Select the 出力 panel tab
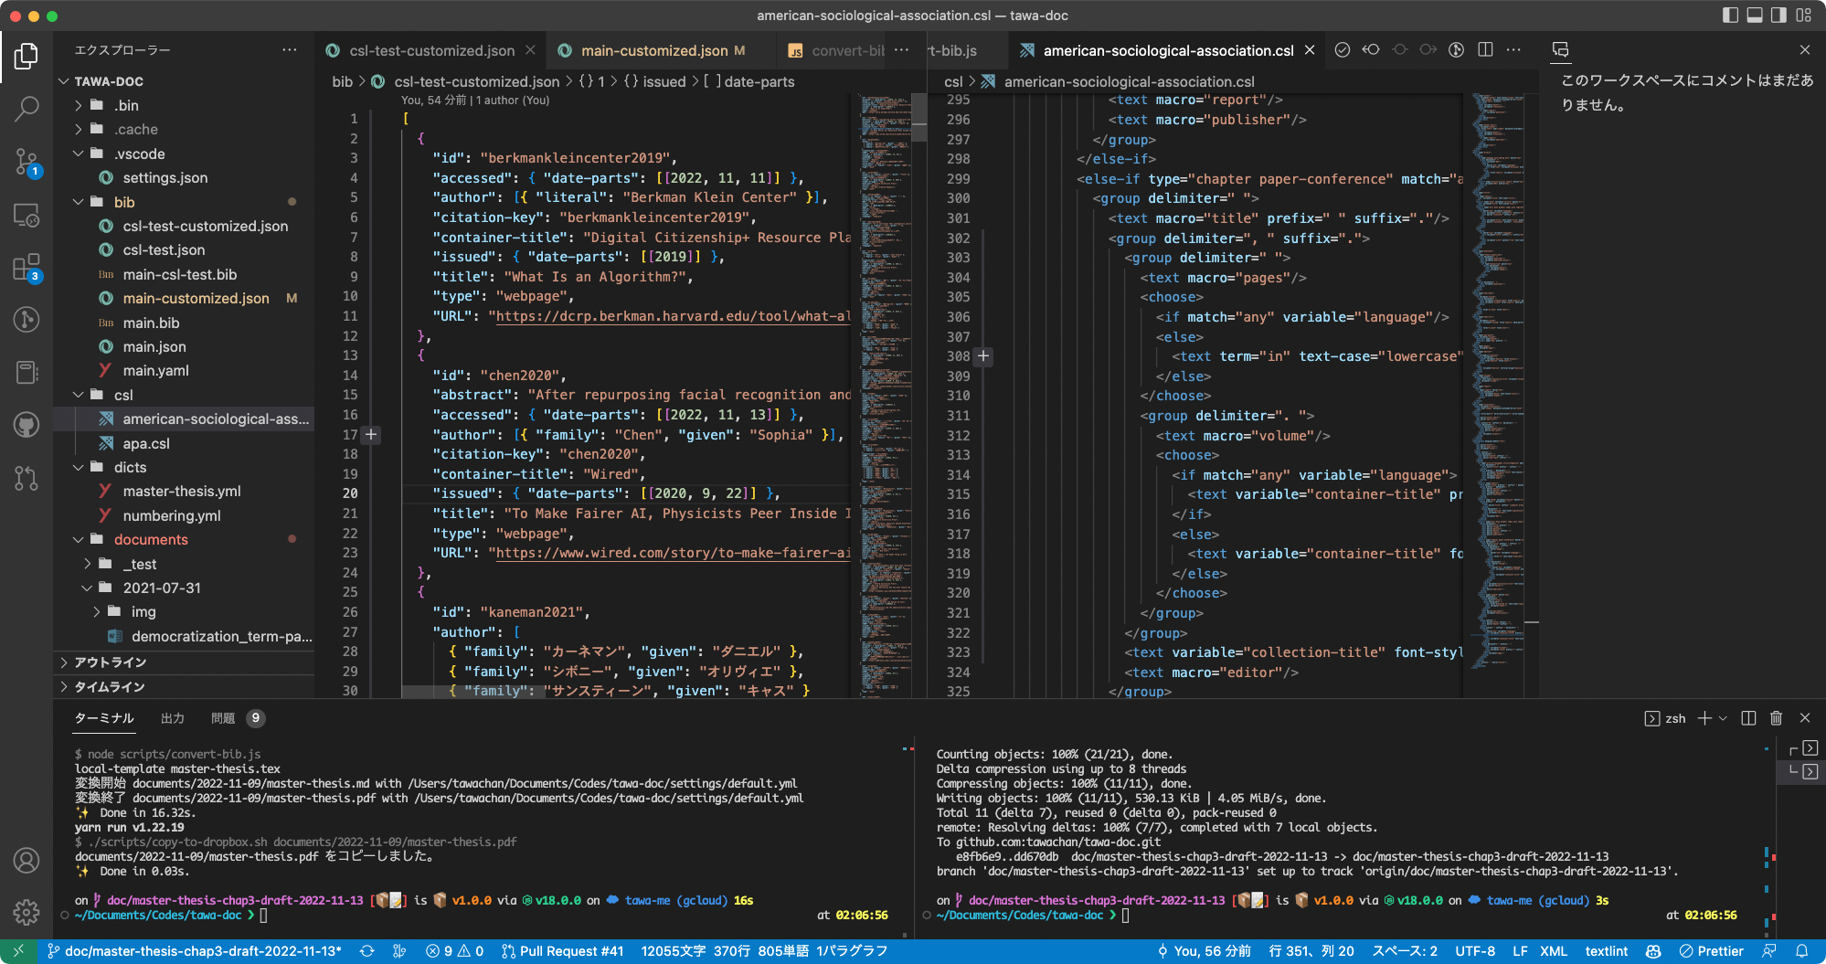Screen dimensions: 1826x964 [x=173, y=718]
